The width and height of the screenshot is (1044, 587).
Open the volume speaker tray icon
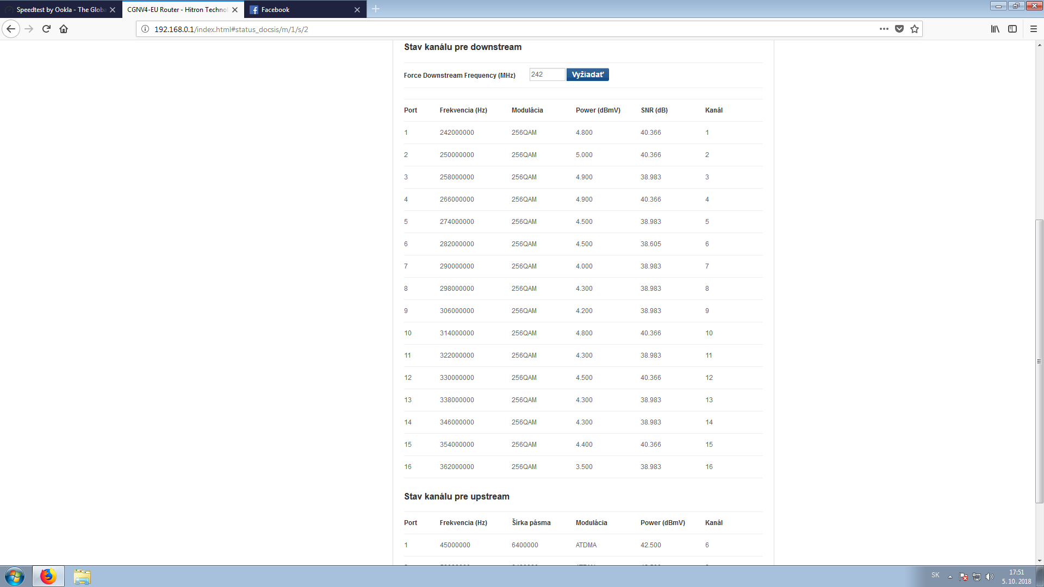coord(989,576)
